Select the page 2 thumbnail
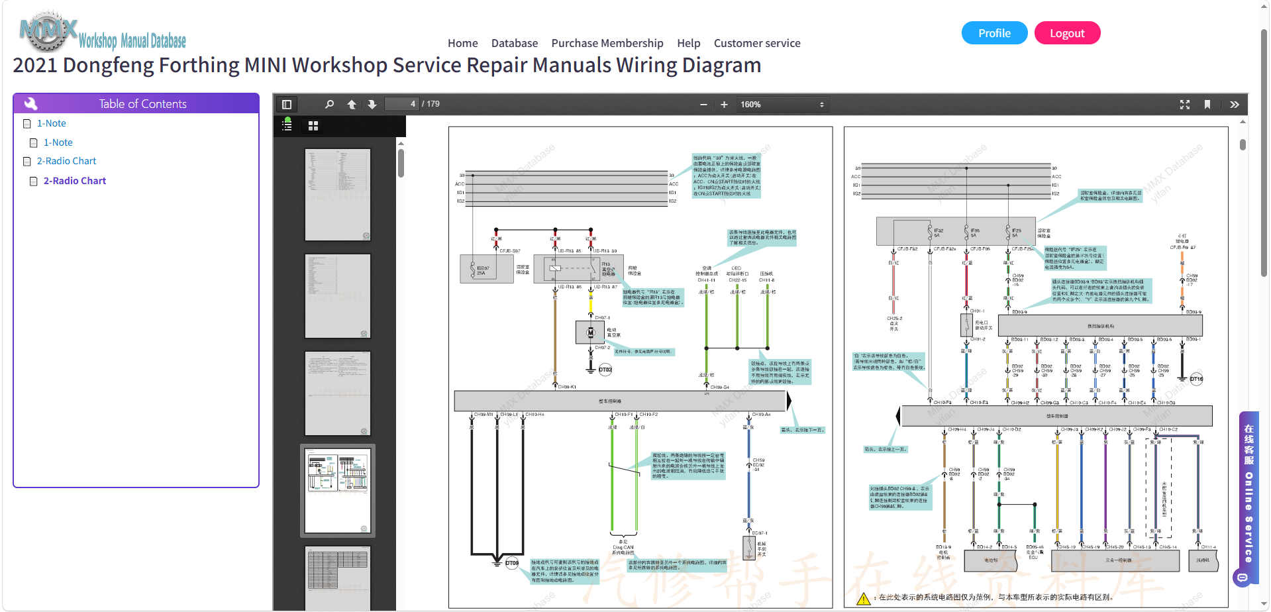Image resolution: width=1271 pixels, height=612 pixels. coord(338,296)
